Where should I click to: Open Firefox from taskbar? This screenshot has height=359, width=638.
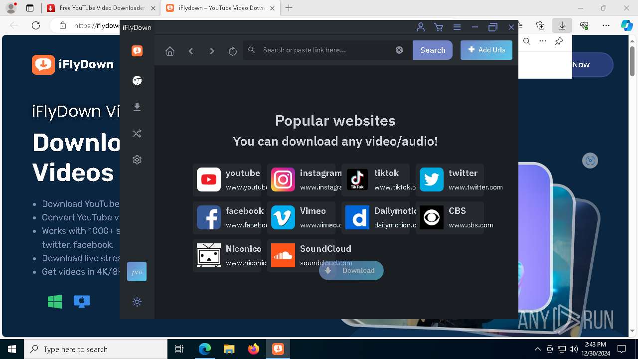253,349
